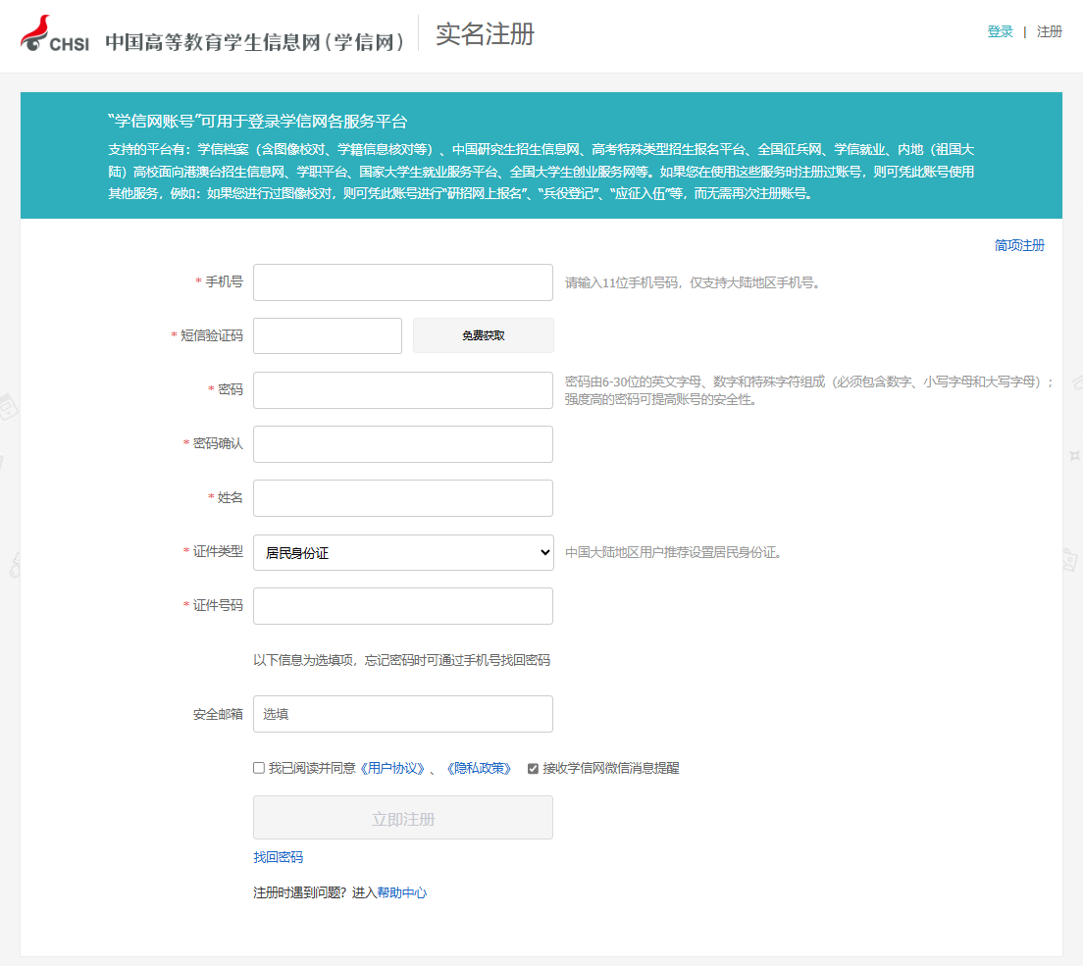
Task: Open the 登录 login link
Action: pos(1000,30)
